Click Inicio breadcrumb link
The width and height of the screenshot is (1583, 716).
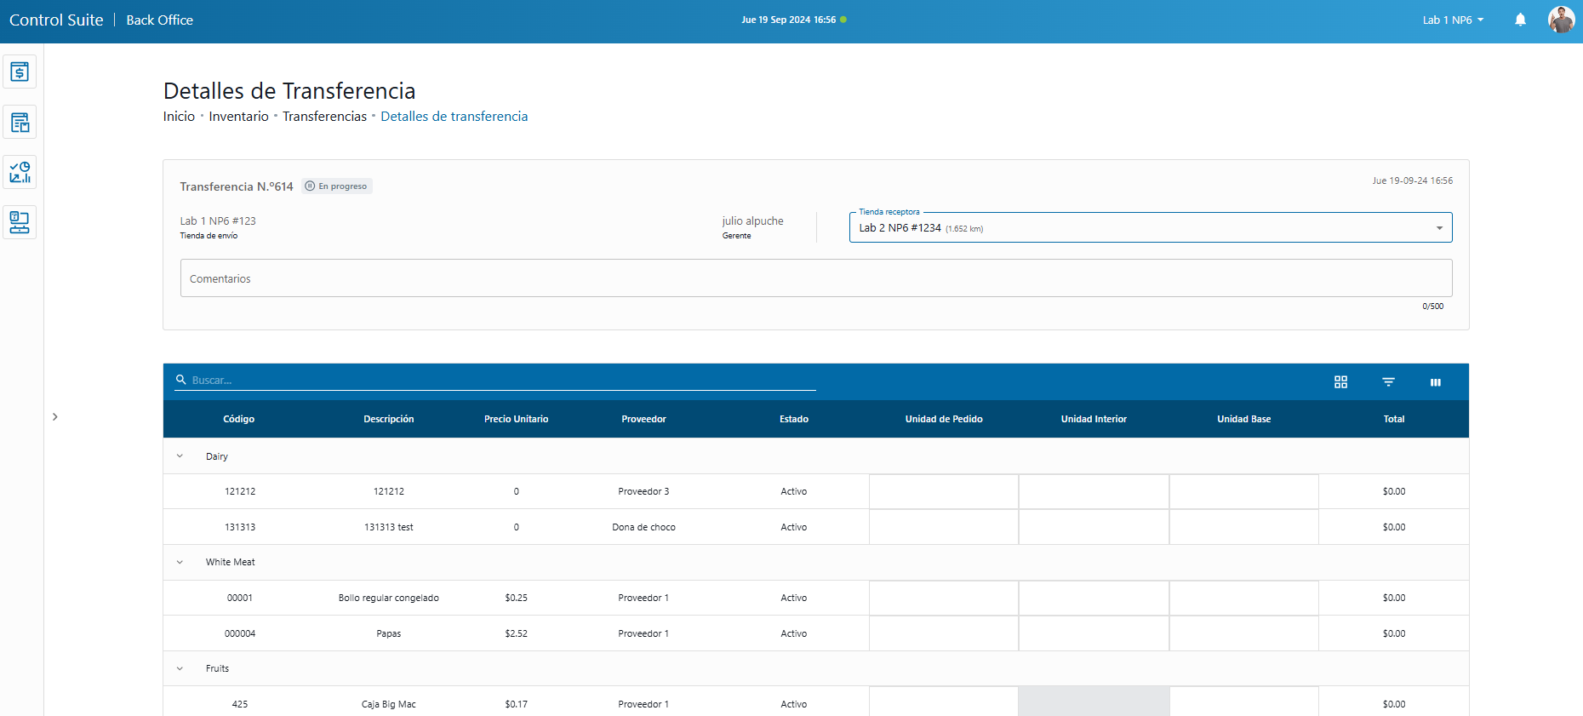point(179,117)
